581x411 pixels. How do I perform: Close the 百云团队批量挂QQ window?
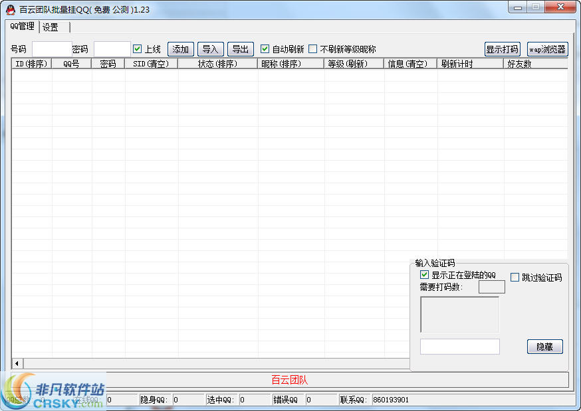560,7
